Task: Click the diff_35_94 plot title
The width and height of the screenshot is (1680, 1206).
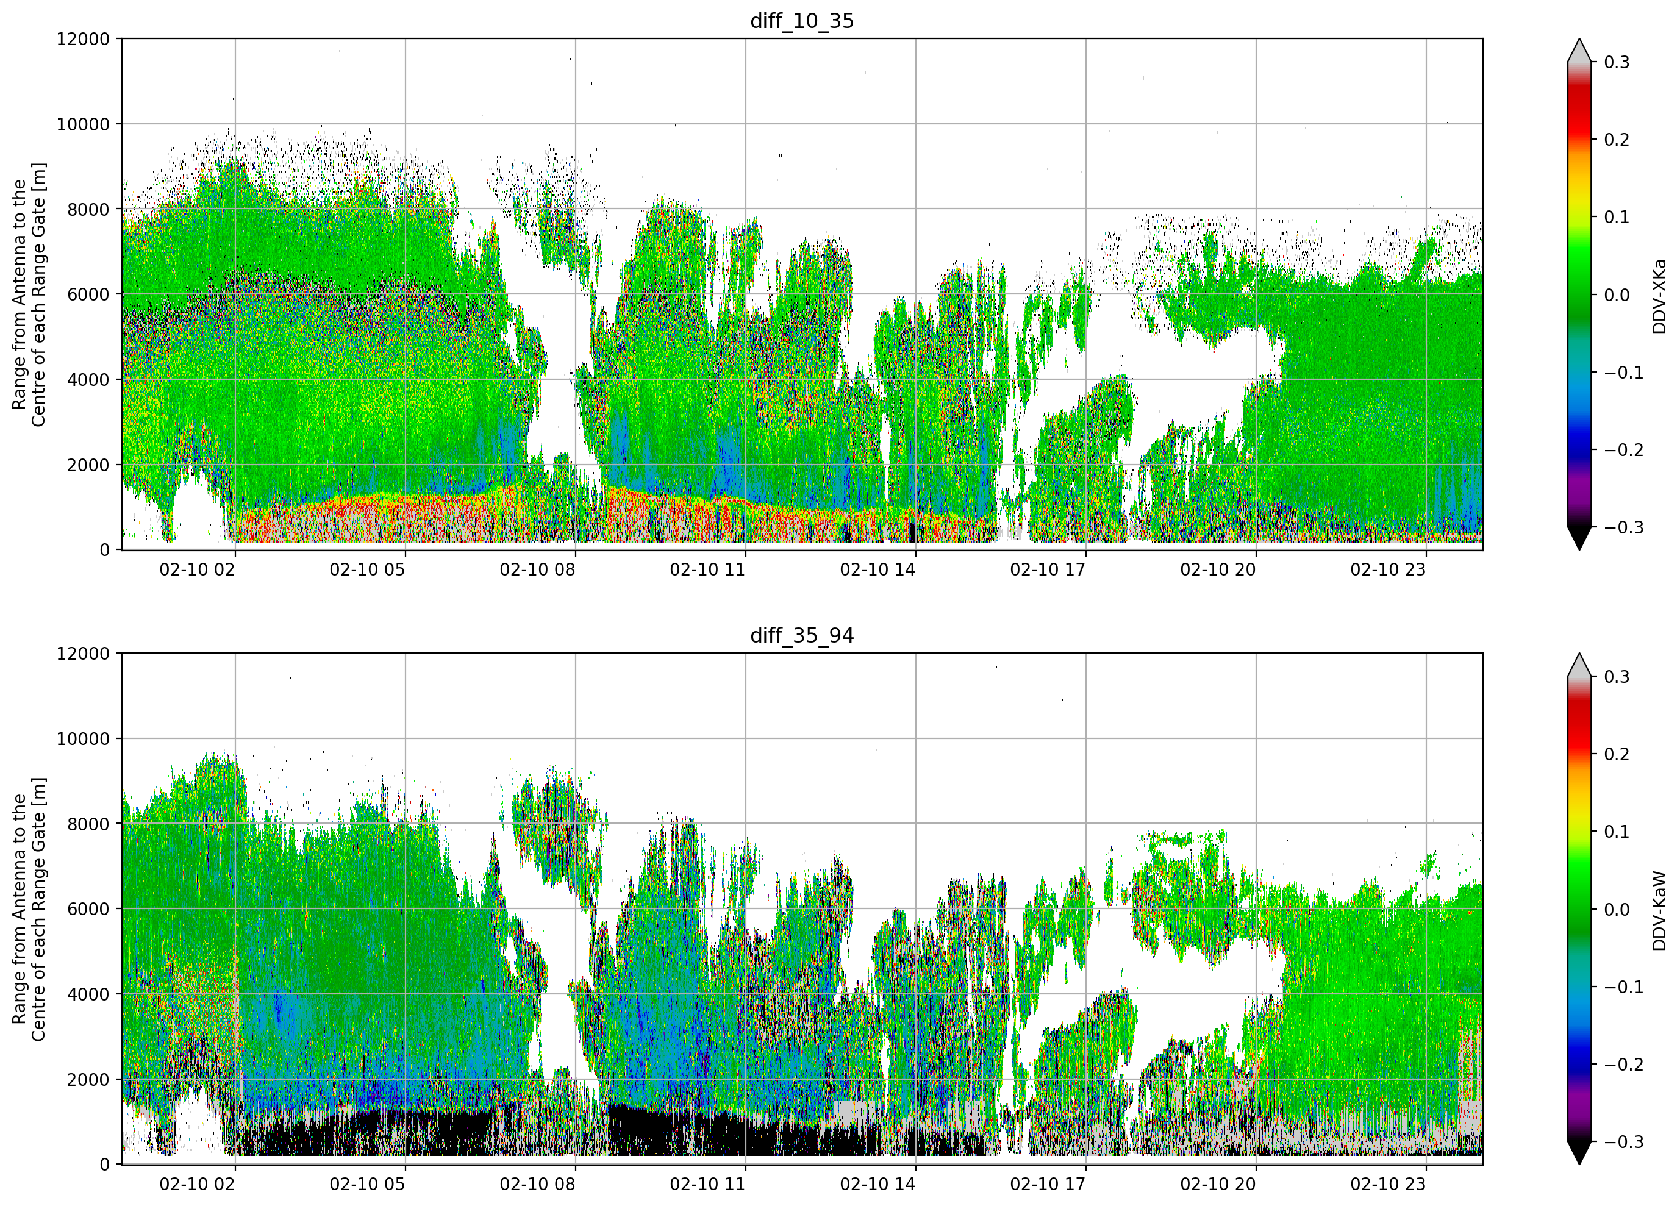Action: [801, 635]
